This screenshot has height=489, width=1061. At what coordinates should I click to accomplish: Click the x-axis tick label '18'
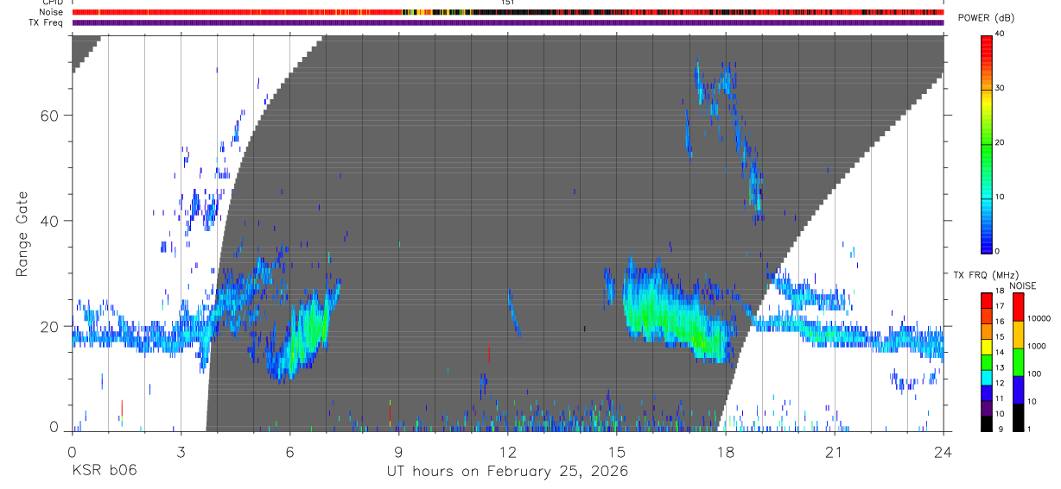[x=726, y=452]
